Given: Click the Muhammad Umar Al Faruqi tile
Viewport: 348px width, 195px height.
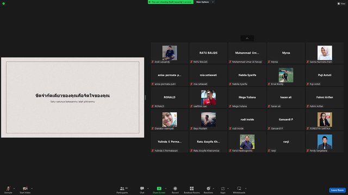Looking at the screenshot, I should (x=247, y=53).
